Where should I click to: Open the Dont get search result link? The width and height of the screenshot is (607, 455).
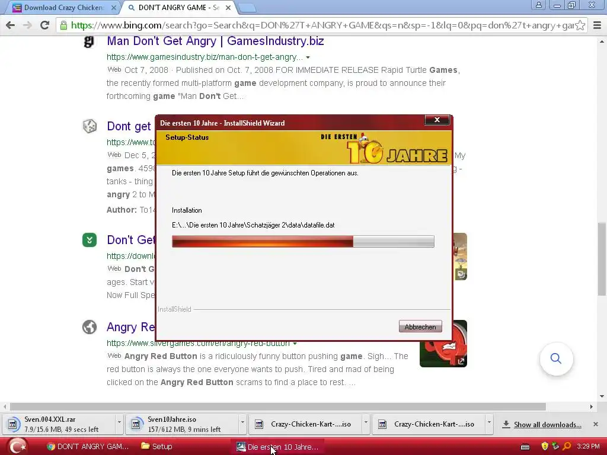tap(129, 126)
